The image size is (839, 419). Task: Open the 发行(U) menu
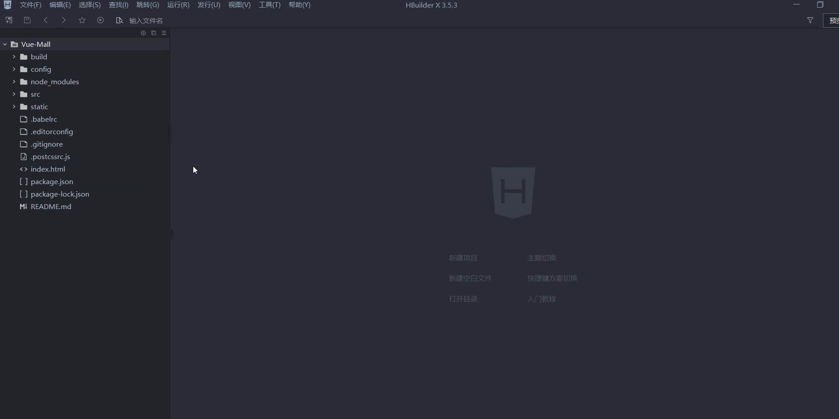pyautogui.click(x=209, y=5)
